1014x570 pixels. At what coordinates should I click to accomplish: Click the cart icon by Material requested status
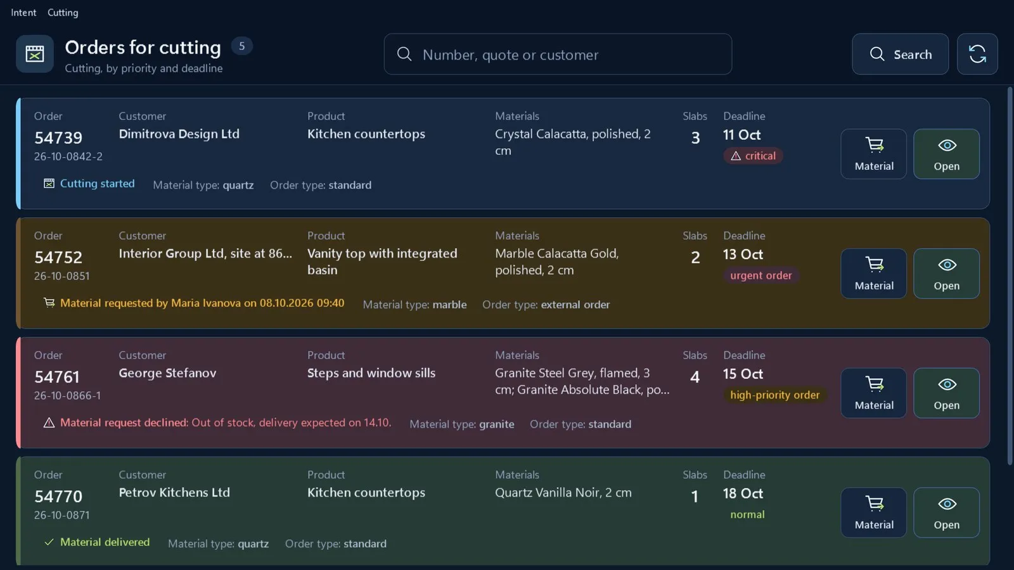coord(49,303)
